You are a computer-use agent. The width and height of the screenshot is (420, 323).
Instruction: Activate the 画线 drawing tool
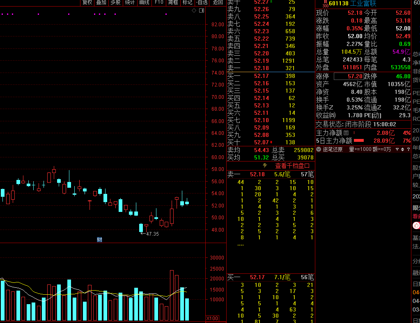pyautogui.click(x=145, y=2)
